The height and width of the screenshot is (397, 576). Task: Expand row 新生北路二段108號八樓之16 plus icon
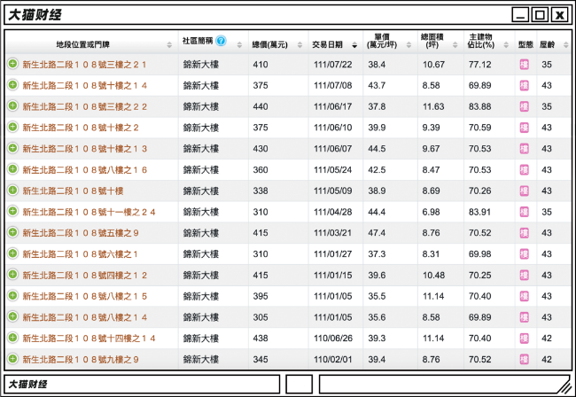pyautogui.click(x=13, y=169)
